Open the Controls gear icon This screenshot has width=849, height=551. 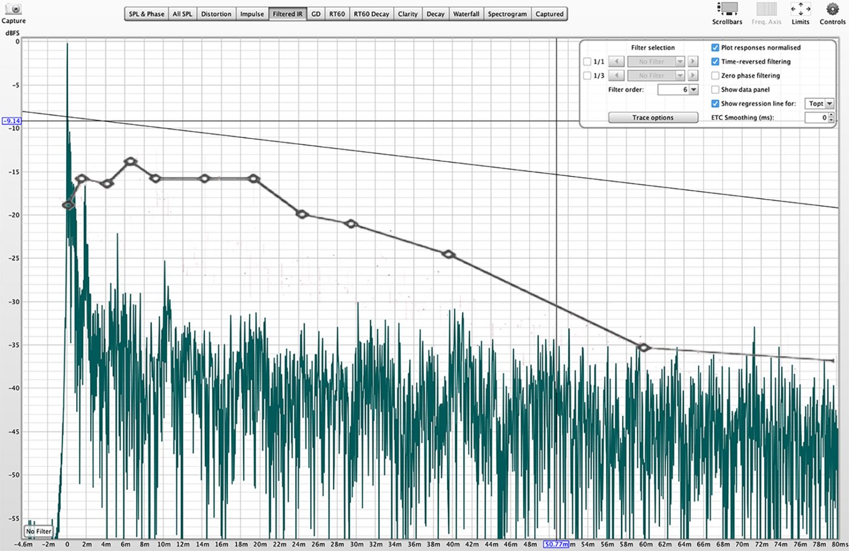(832, 9)
